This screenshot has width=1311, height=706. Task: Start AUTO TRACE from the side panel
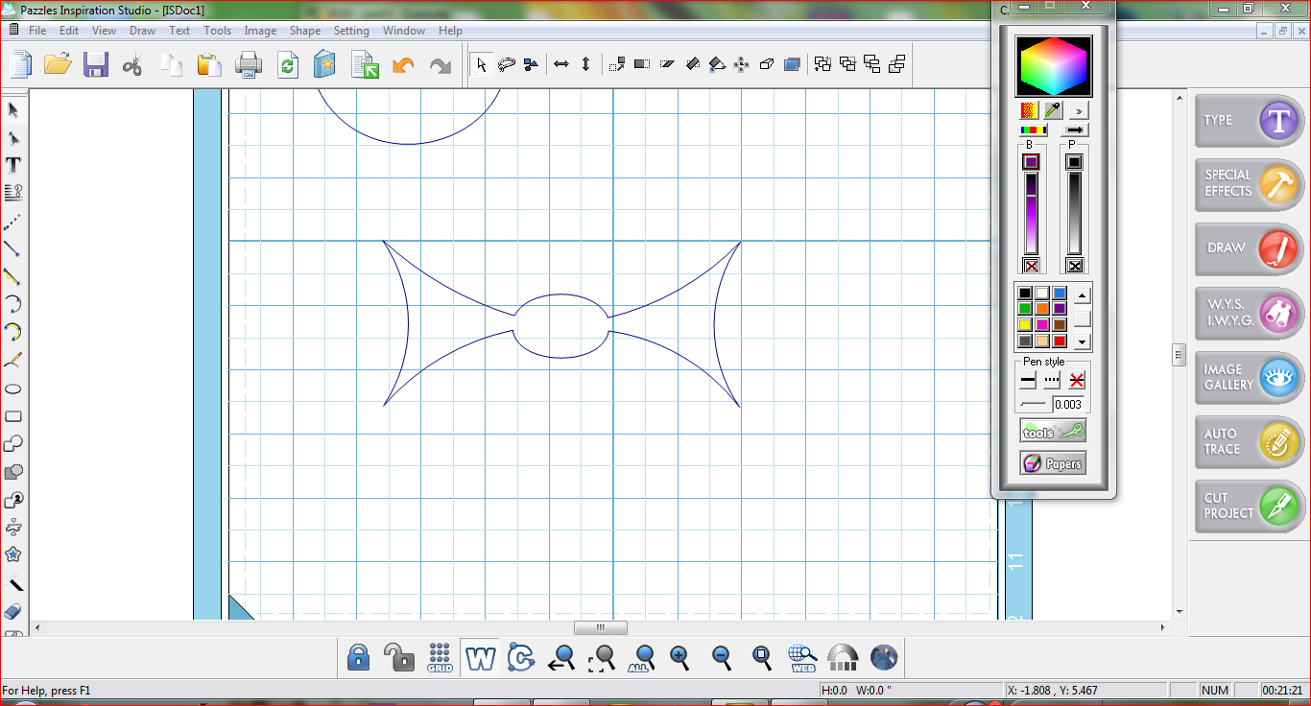point(1250,441)
